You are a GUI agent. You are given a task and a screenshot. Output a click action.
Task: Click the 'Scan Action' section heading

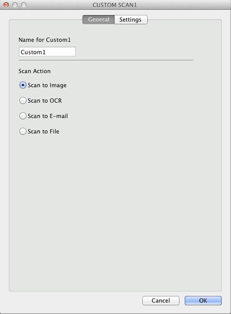tap(34, 71)
